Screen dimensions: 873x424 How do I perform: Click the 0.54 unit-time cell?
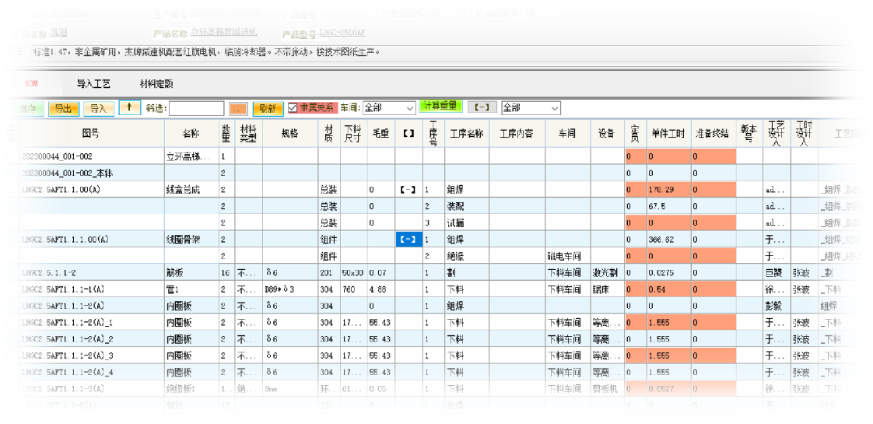[x=668, y=289]
